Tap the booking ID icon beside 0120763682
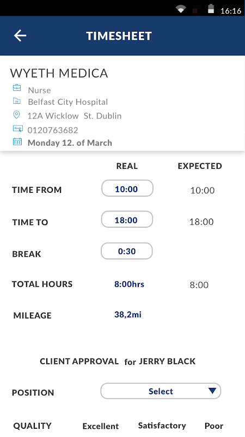Image resolution: width=245 pixels, height=437 pixels. 17,129
